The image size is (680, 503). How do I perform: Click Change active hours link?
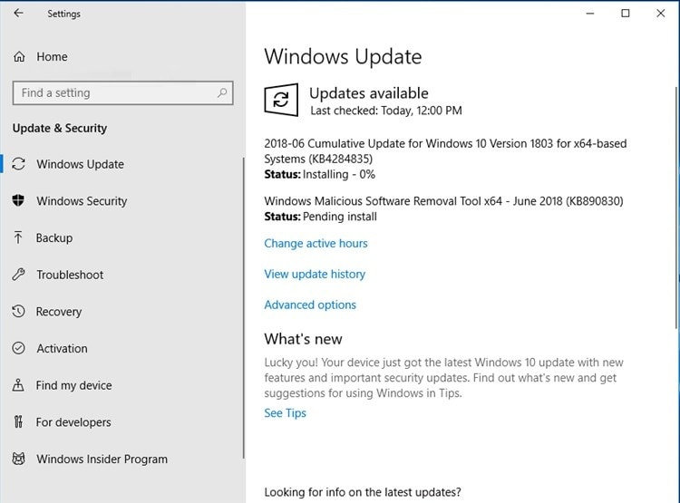(316, 243)
